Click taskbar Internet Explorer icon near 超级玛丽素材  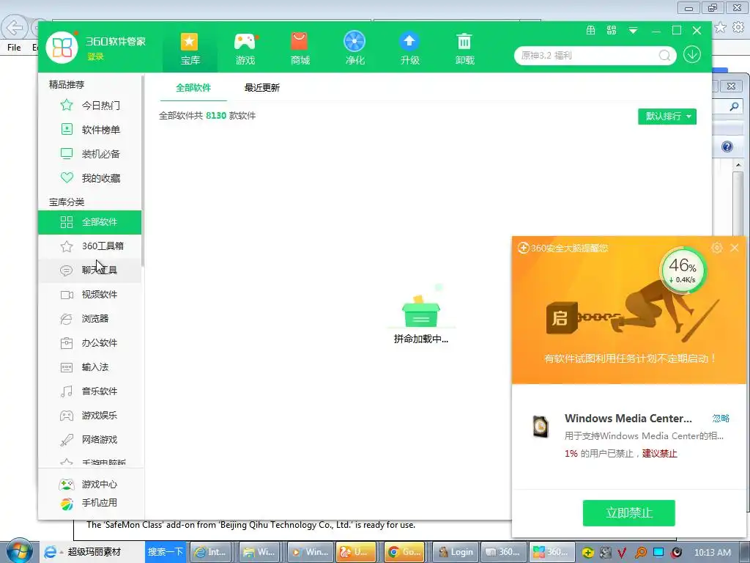tap(50, 552)
